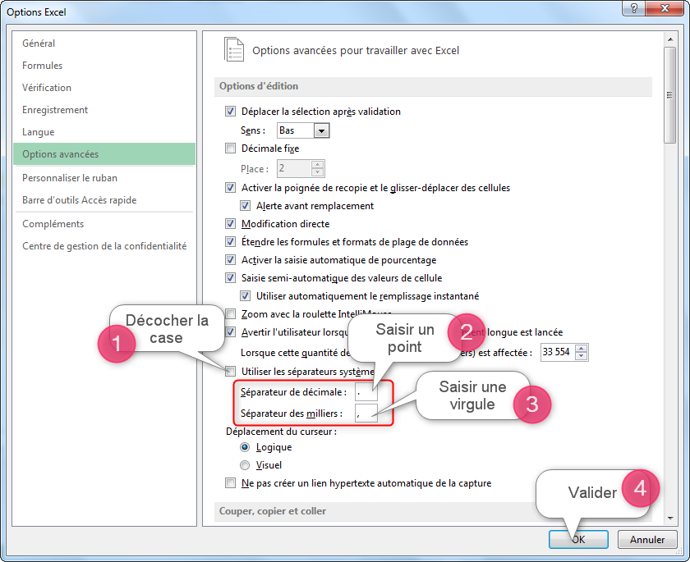Open Barre d'outils Accès rapide category
The image size is (690, 562).
click(104, 200)
